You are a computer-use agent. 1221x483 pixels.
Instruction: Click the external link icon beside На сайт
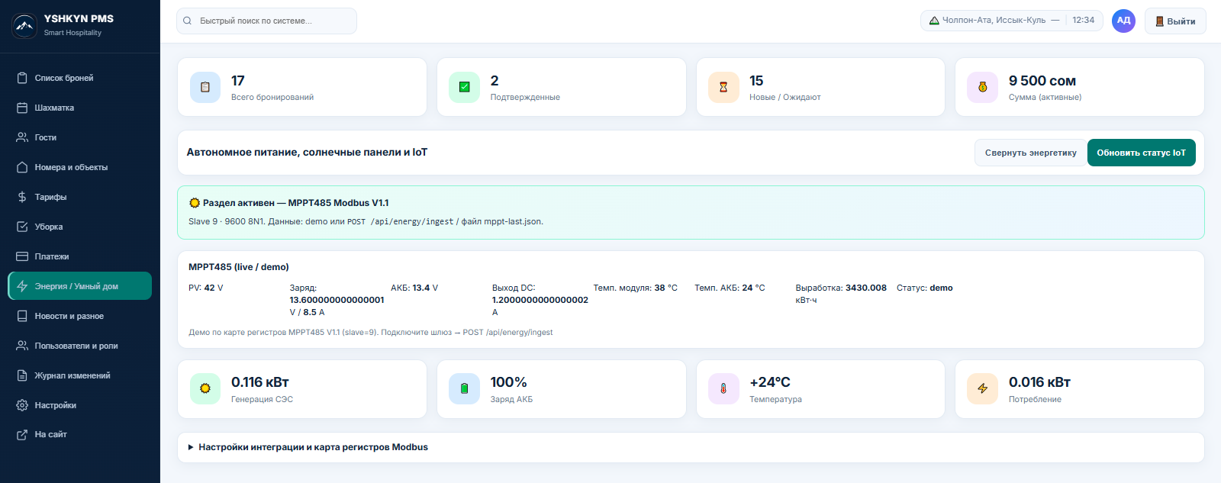click(22, 434)
